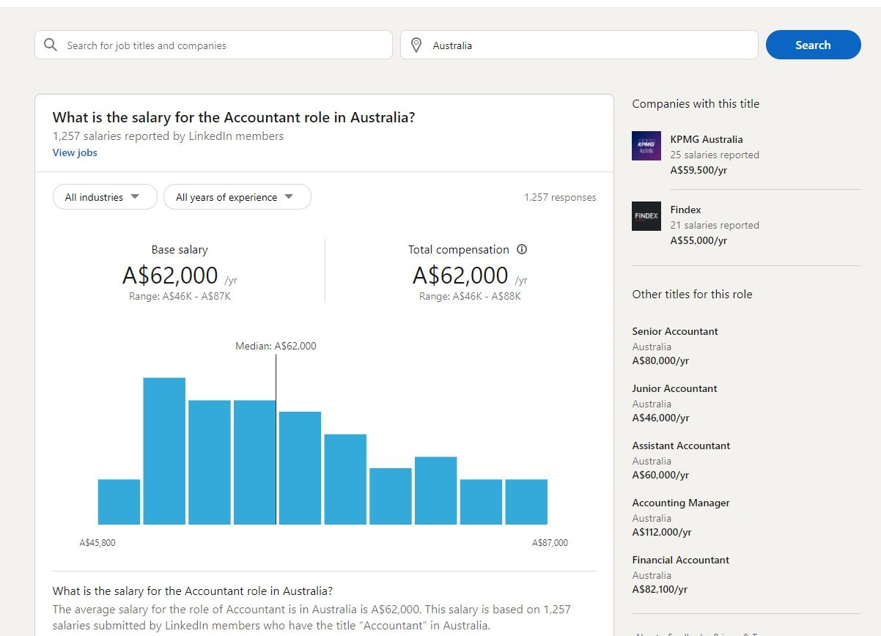Click the magnifying glass search icon

point(51,45)
